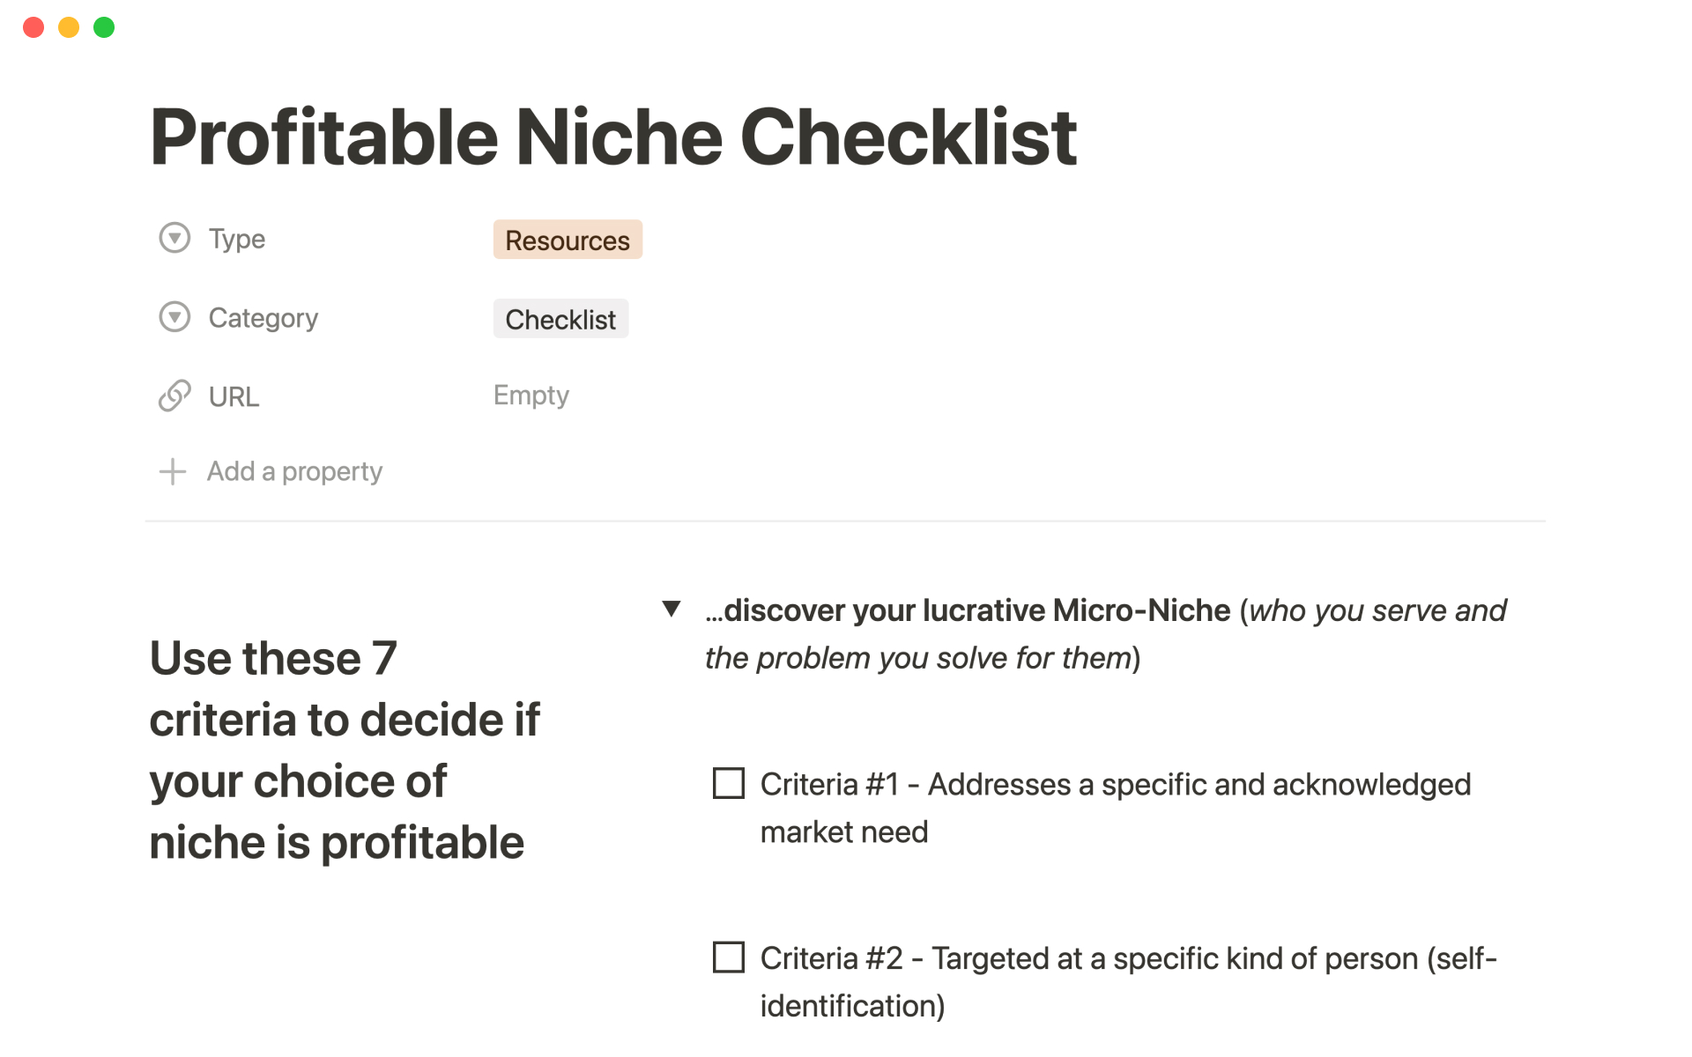Click the plus icon to add property

click(173, 472)
